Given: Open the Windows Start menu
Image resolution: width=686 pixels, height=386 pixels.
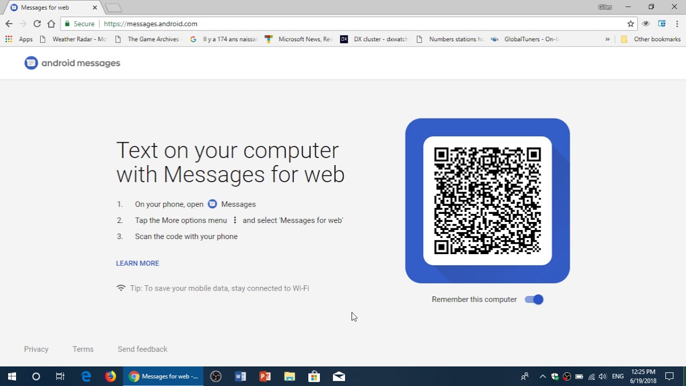Looking at the screenshot, I should pyautogui.click(x=12, y=376).
